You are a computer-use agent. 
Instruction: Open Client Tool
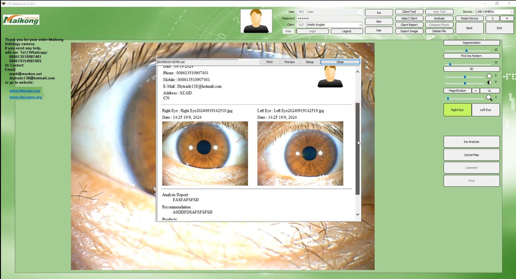tap(409, 12)
